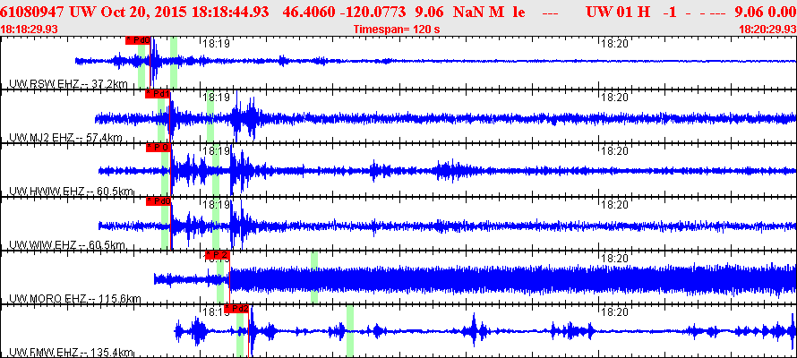Image resolution: width=797 pixels, height=358 pixels.
Task: Click the P 2 pick flag on MORO trace
Action: tap(218, 255)
